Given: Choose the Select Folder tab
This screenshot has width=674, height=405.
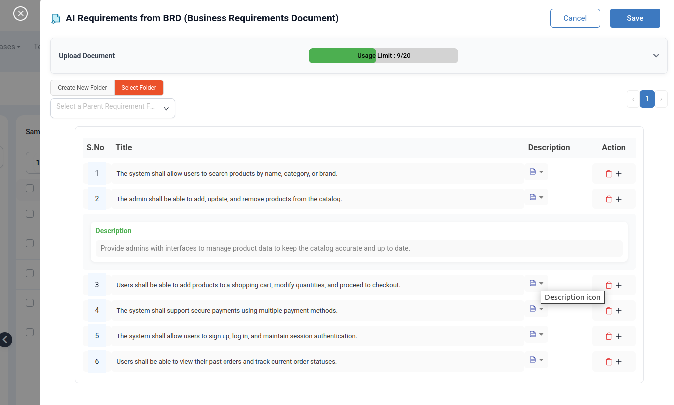Looking at the screenshot, I should (x=139, y=88).
